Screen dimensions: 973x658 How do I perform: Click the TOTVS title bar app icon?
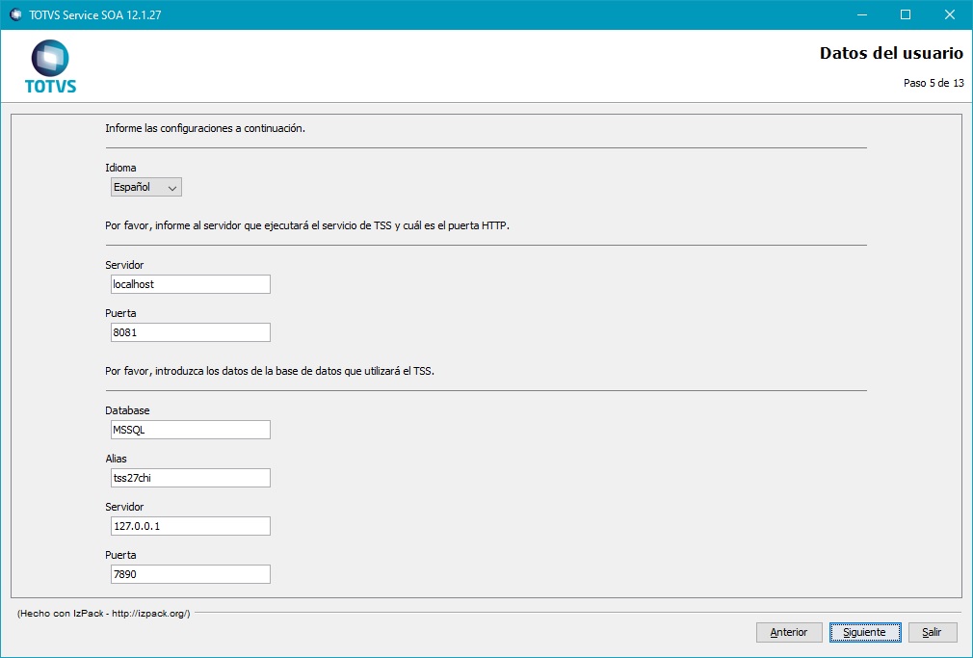point(15,14)
